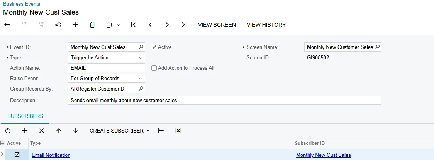The image size is (434, 168).
Task: Enable Add Action to Process All
Action: coord(154,68)
